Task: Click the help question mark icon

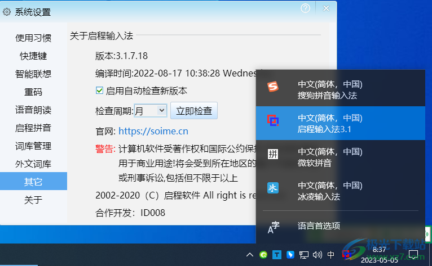Action: [x=305, y=8]
